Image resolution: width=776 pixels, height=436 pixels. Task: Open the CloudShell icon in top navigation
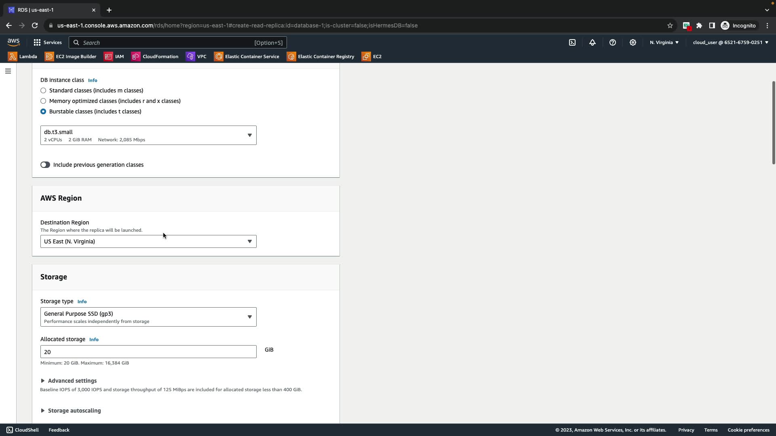click(x=572, y=42)
